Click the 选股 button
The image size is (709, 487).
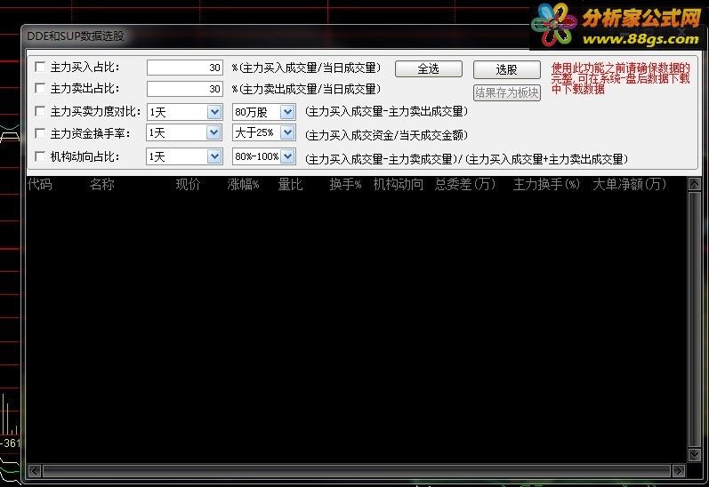click(506, 69)
